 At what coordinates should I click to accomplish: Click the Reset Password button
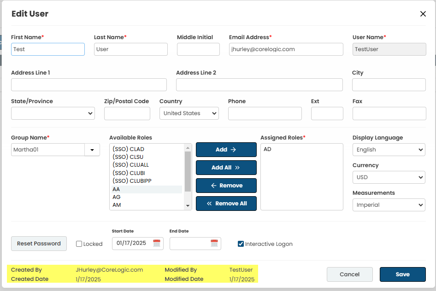coord(39,244)
